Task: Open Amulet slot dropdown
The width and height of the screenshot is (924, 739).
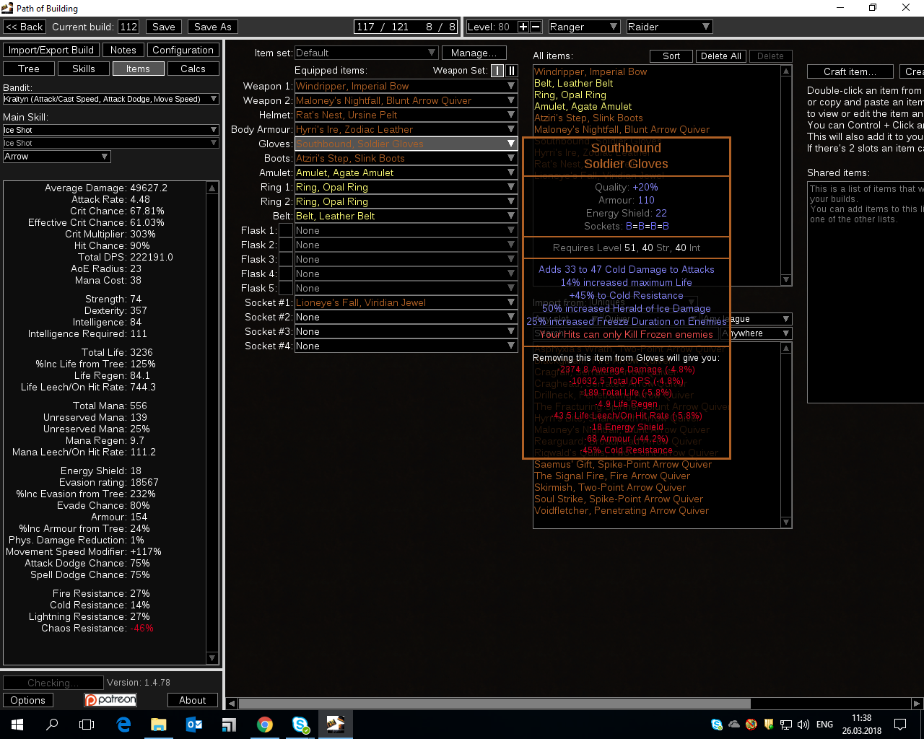Action: (x=406, y=172)
